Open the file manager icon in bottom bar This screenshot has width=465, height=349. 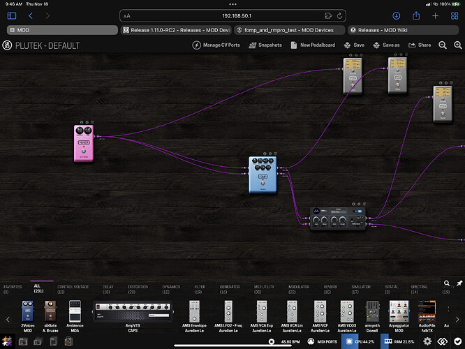(53, 341)
